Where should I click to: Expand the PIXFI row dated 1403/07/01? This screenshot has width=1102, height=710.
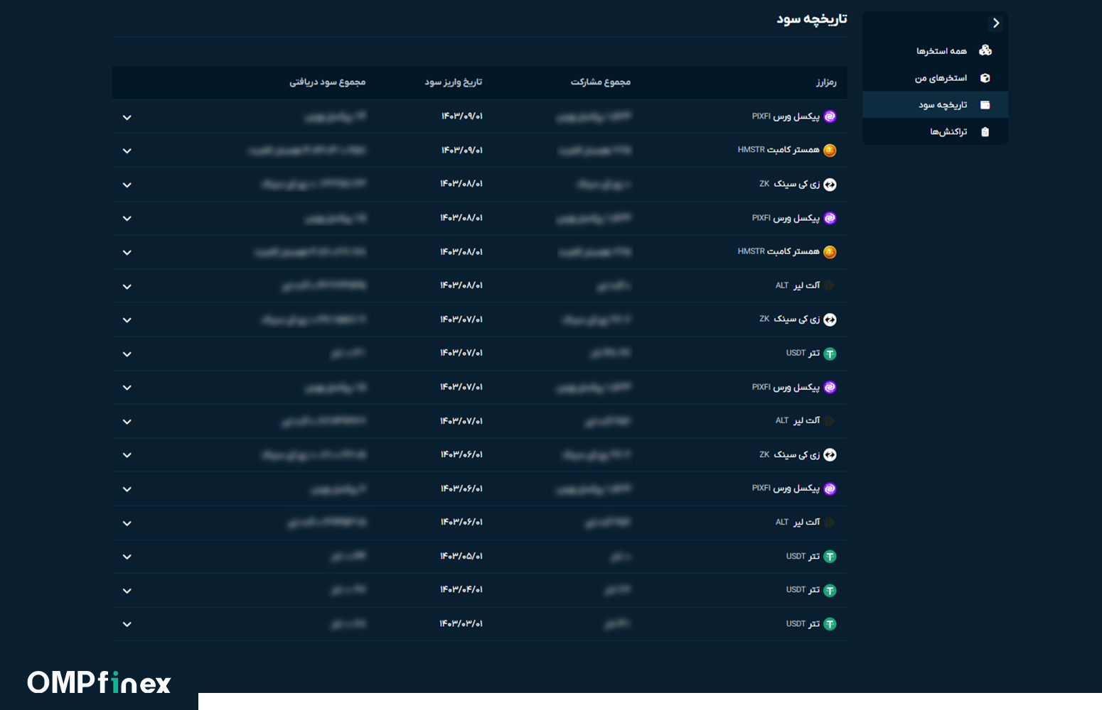[x=127, y=388]
